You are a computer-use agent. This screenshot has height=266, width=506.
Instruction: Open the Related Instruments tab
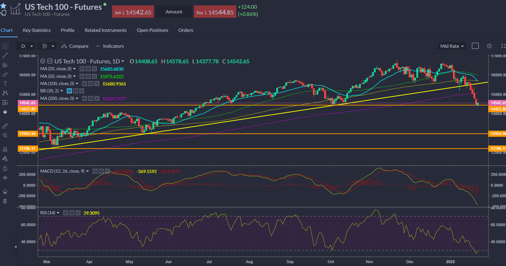[x=106, y=30]
